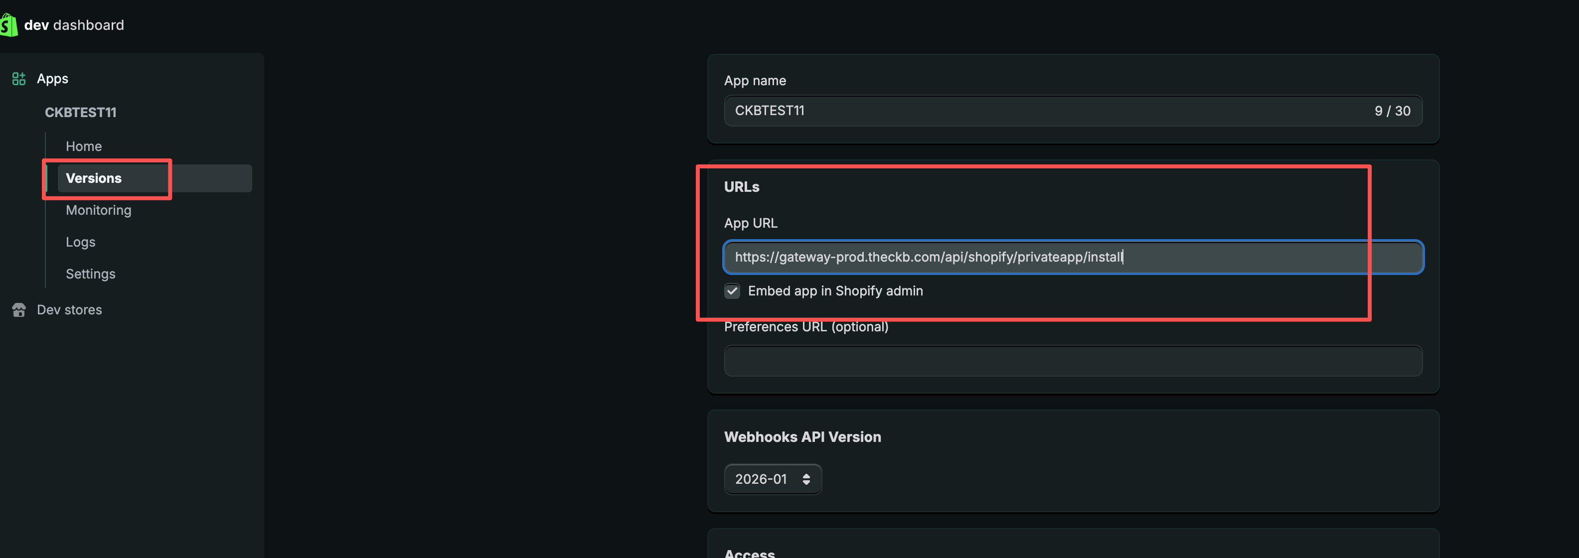Click into the App URL field
Viewport: 1579px width, 558px height.
tap(1073, 257)
